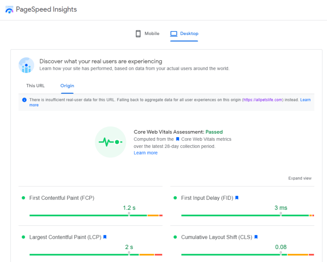The width and height of the screenshot is (327, 262).
Task: Click the green status dot next to Cumulative Layout Shift
Action: pos(175,237)
